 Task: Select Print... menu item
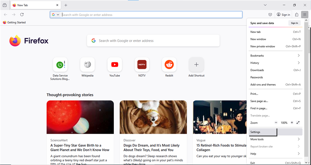[x=276, y=94]
